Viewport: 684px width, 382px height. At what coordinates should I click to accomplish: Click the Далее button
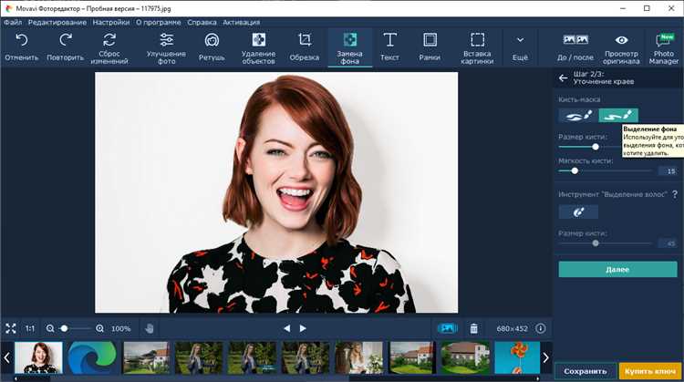(x=617, y=270)
